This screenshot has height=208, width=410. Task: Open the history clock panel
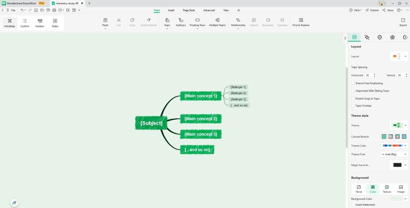(405, 37)
